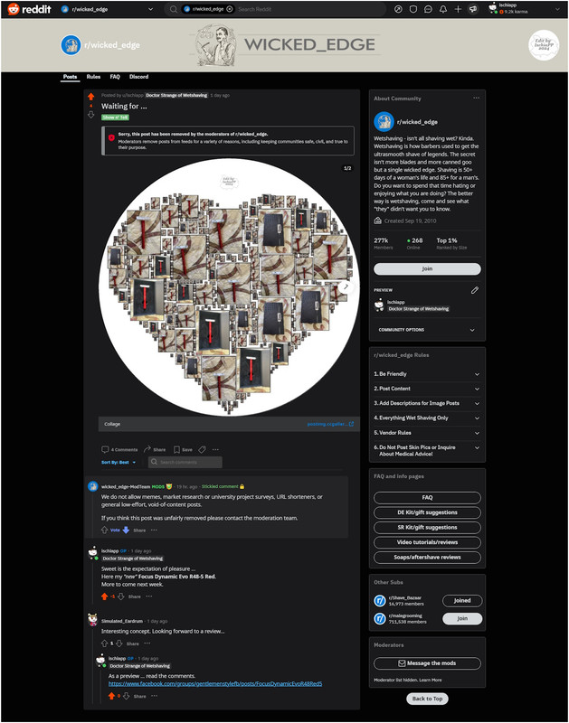Join r/malegrooming from Other Subs
This screenshot has height=723, width=569.
click(462, 618)
